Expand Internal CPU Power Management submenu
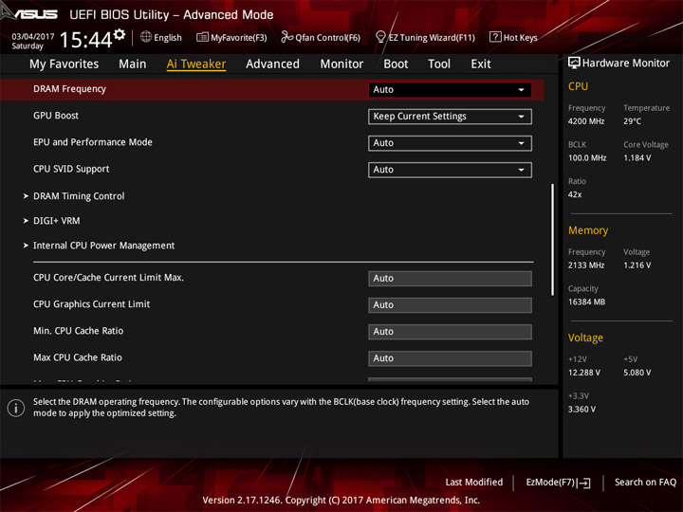Image resolution: width=683 pixels, height=512 pixels. tap(103, 246)
